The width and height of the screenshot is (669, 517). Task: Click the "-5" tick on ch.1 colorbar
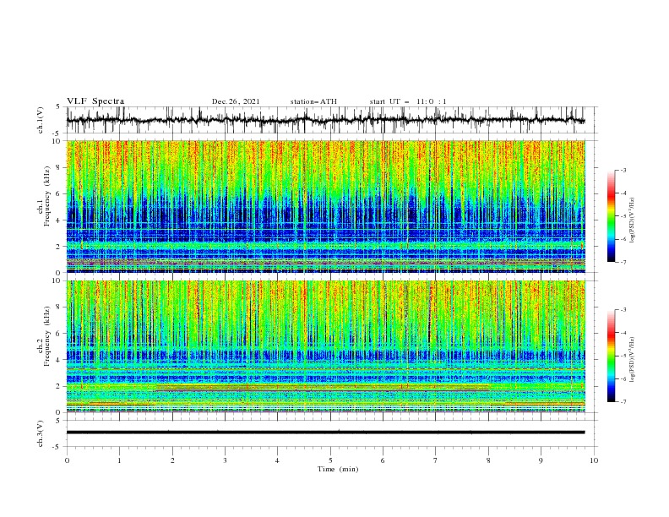pyautogui.click(x=623, y=216)
